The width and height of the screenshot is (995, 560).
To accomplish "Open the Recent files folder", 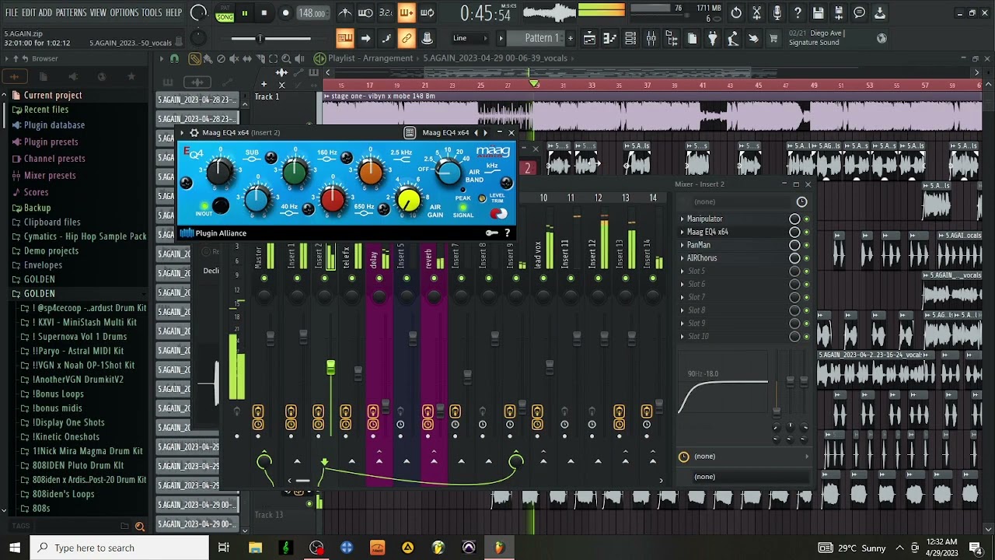I will [x=46, y=110].
